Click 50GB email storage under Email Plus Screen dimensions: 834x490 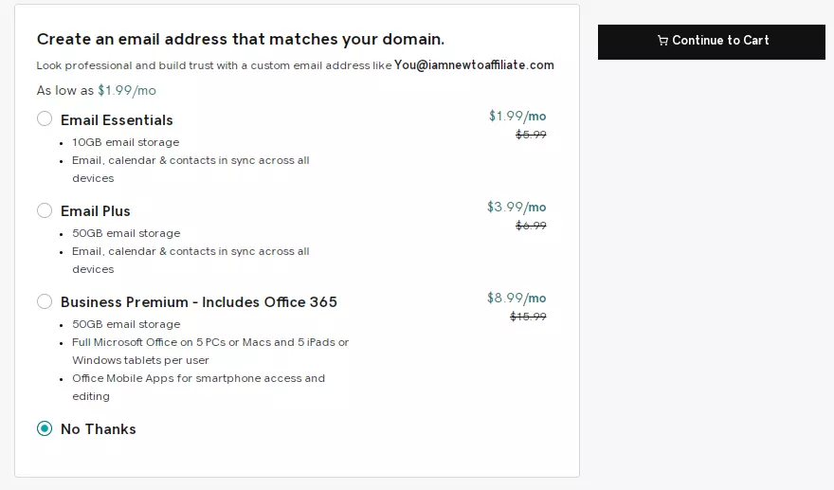126,233
